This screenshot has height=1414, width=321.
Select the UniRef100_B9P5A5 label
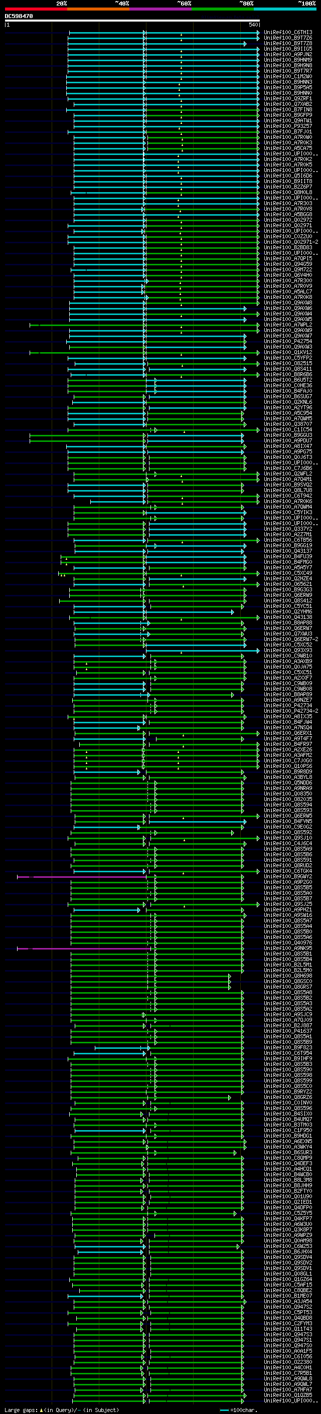pos(288,87)
